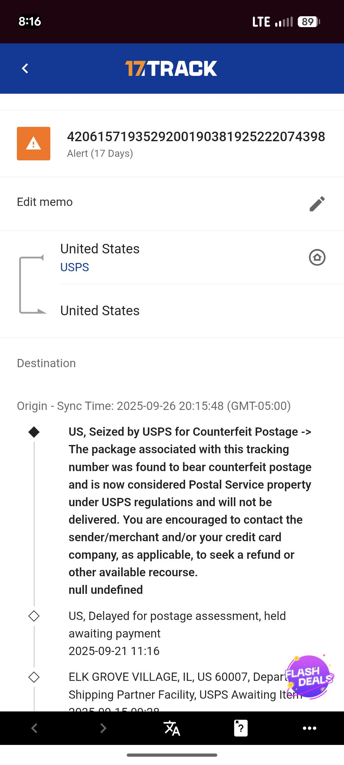Tap the Elk Grove Village event marker
The image size is (344, 765).
pos(34,677)
